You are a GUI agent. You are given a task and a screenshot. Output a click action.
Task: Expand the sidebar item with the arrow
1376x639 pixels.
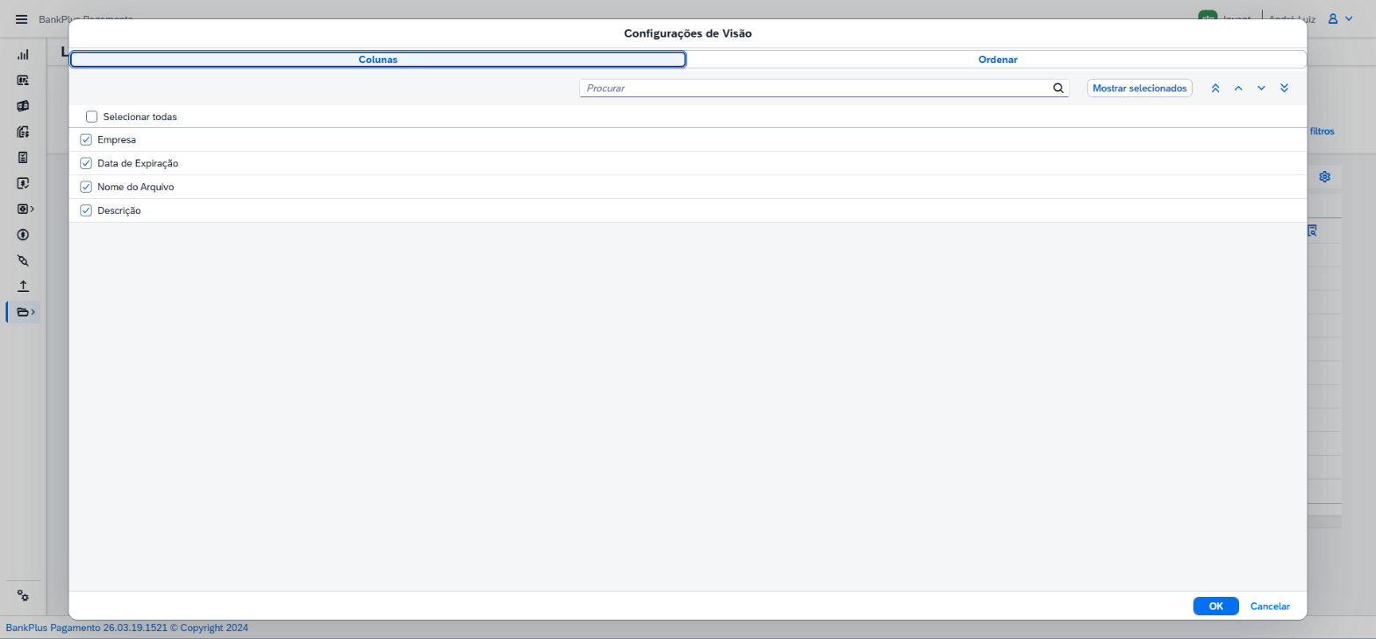click(26, 209)
